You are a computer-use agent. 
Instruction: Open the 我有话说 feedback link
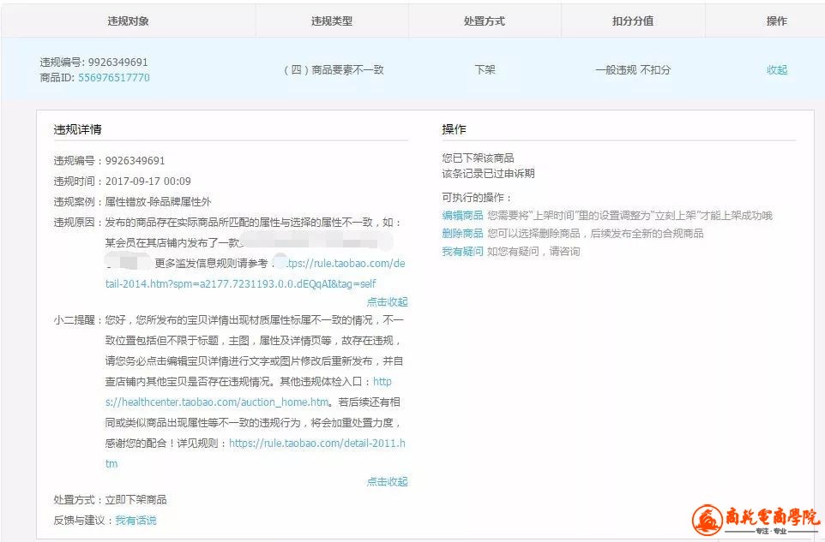pyautogui.click(x=135, y=520)
